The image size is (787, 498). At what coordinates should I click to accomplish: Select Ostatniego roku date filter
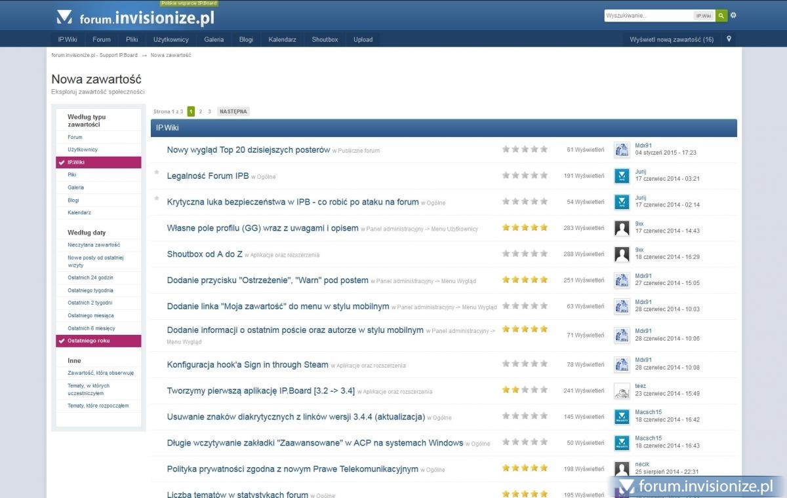coord(98,341)
